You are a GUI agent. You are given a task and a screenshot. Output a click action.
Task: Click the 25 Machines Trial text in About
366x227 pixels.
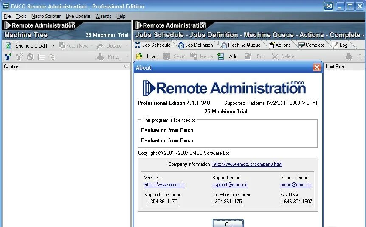[x=226, y=111]
